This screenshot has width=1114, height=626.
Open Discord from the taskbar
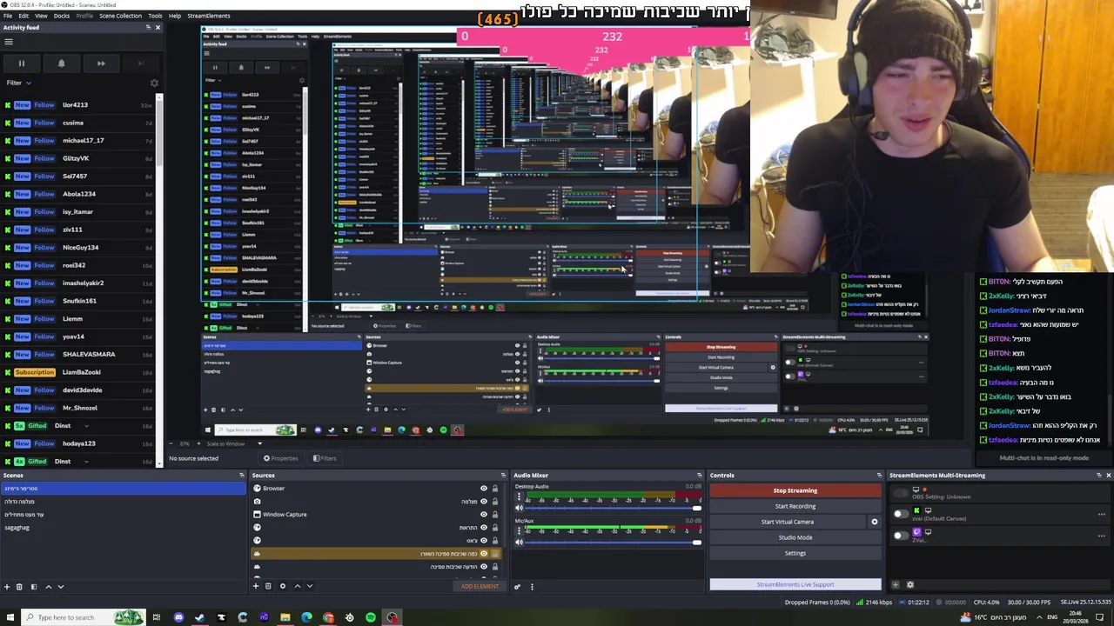(178, 617)
